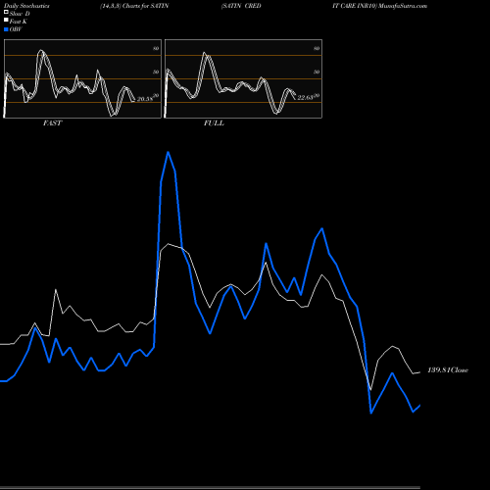
Task: Click the 50 level label in FULL chart
Action: tap(317, 72)
